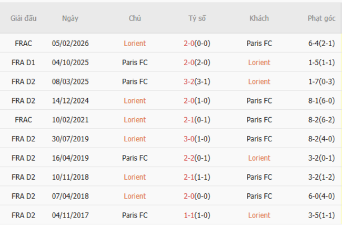Open the 1-1(1-0) score link
The image size is (342, 228).
[x=197, y=215]
